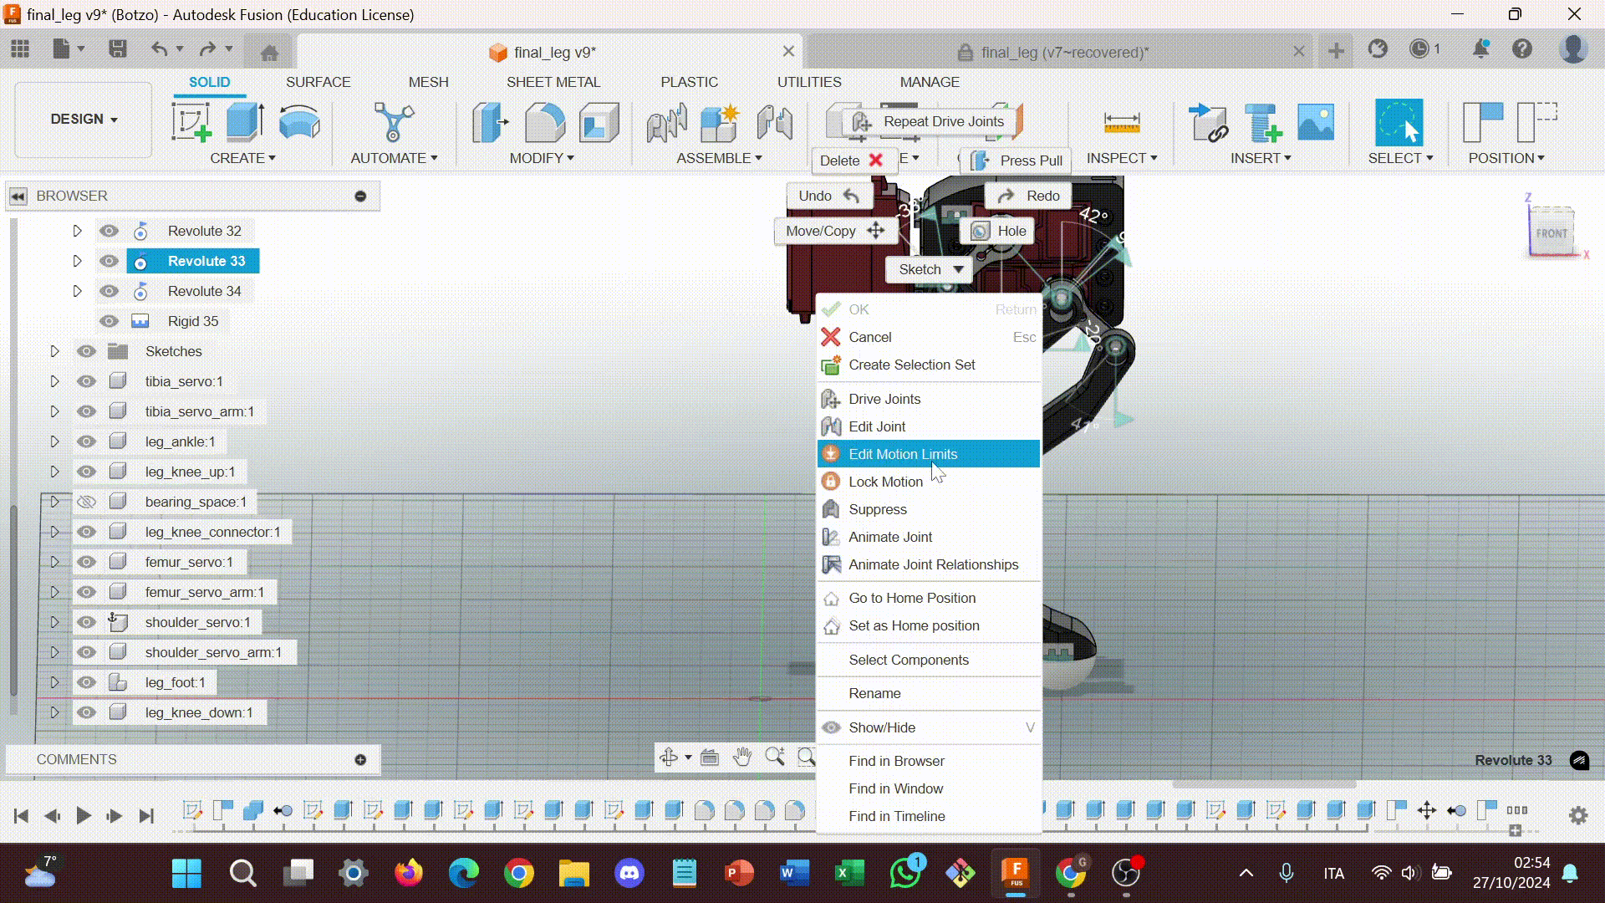
Task: Hide the leg_foot:1 component
Action: [86, 682]
